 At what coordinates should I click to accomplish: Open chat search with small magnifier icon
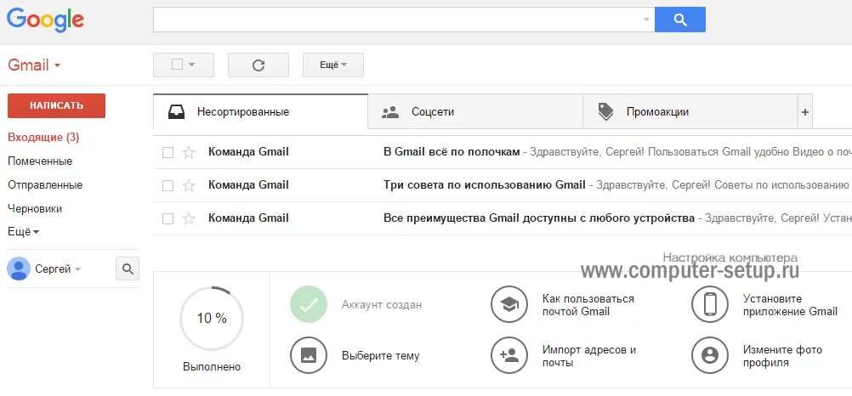click(128, 269)
